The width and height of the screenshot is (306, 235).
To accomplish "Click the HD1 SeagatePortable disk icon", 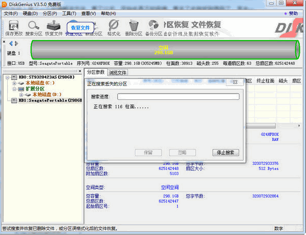I will [14, 100].
